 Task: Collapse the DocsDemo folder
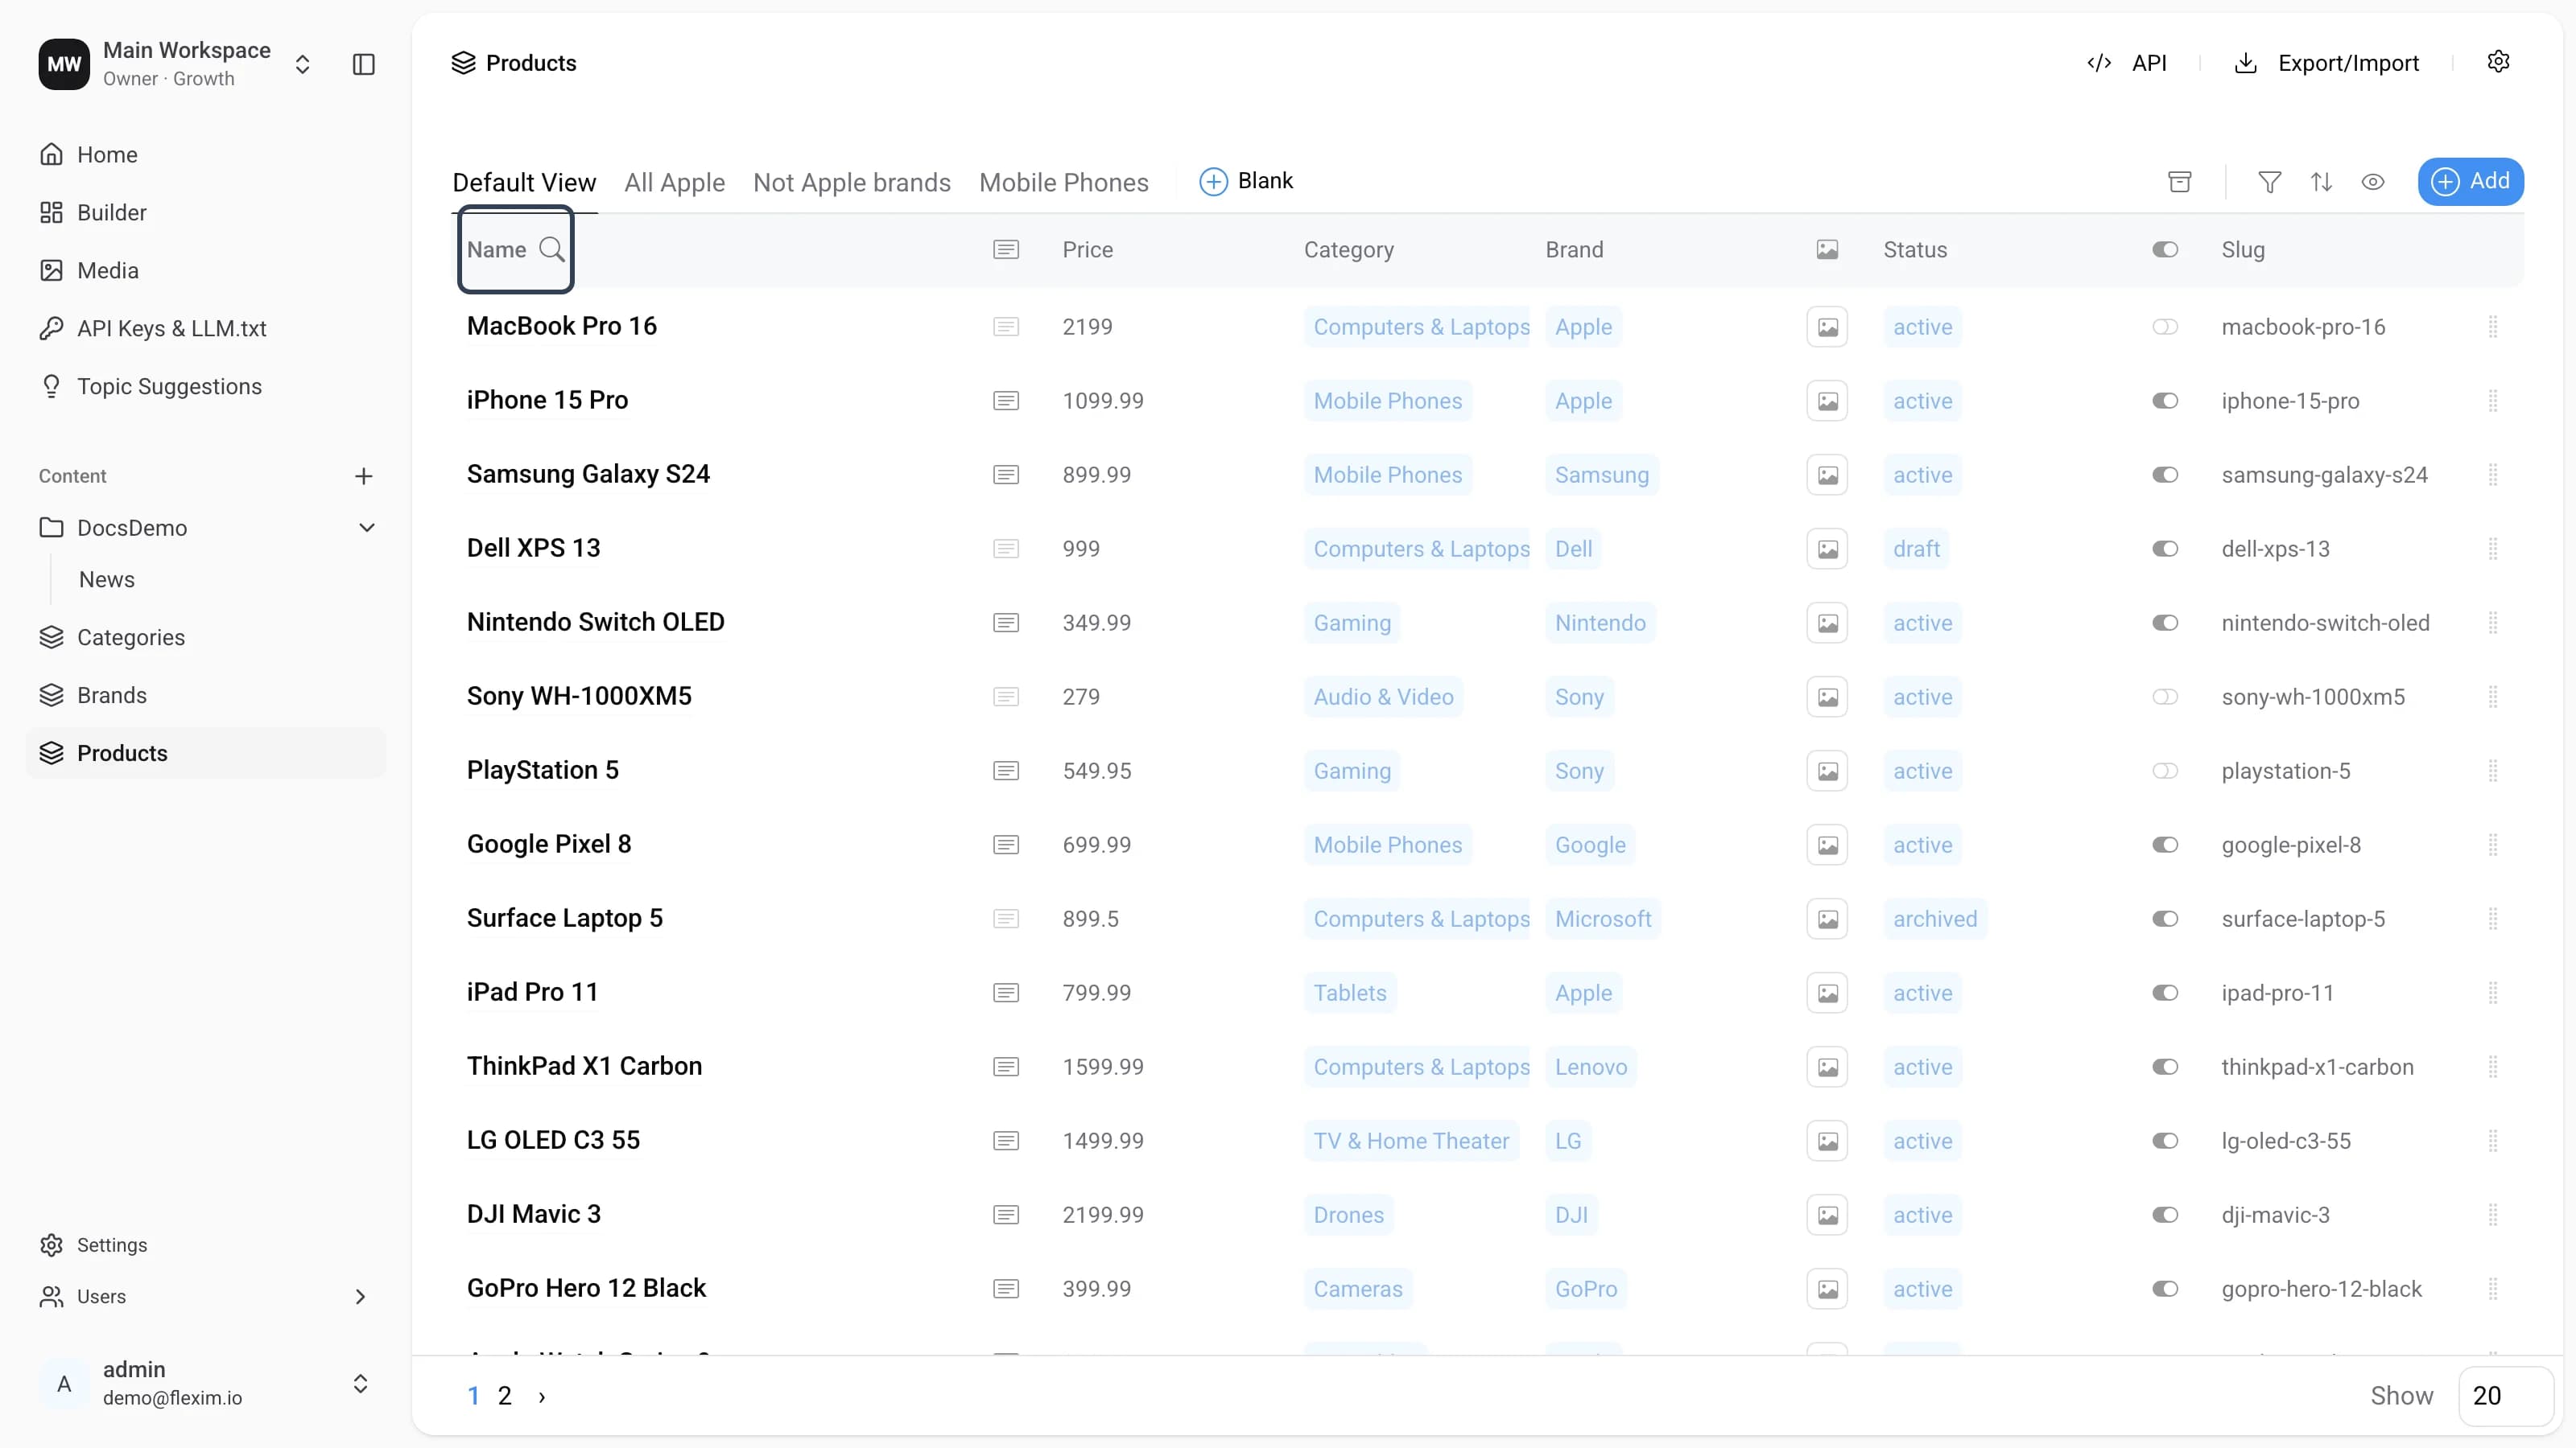pyautogui.click(x=367, y=528)
